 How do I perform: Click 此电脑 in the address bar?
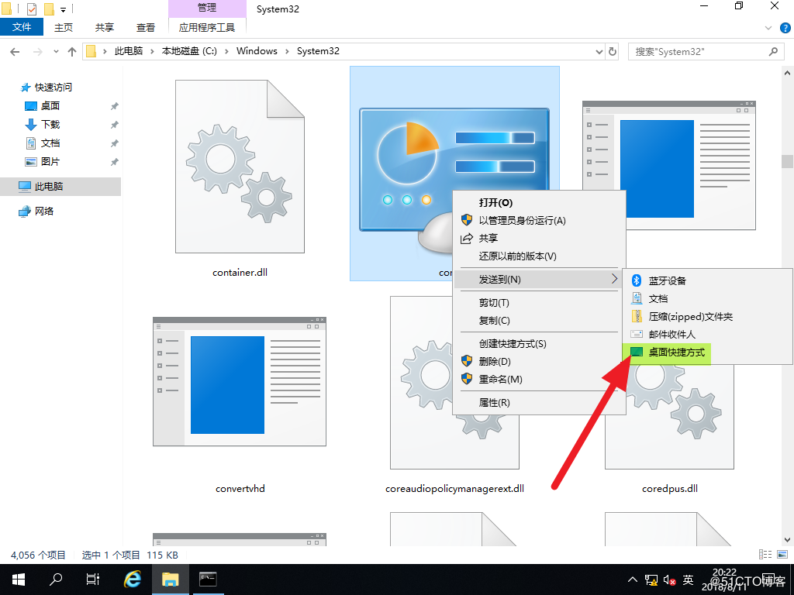[x=129, y=51]
